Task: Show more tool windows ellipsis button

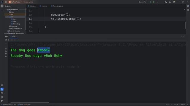Action: pos(2,10)
